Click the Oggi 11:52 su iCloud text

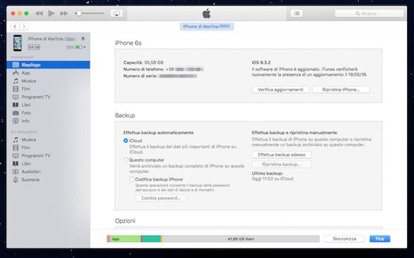click(x=272, y=179)
